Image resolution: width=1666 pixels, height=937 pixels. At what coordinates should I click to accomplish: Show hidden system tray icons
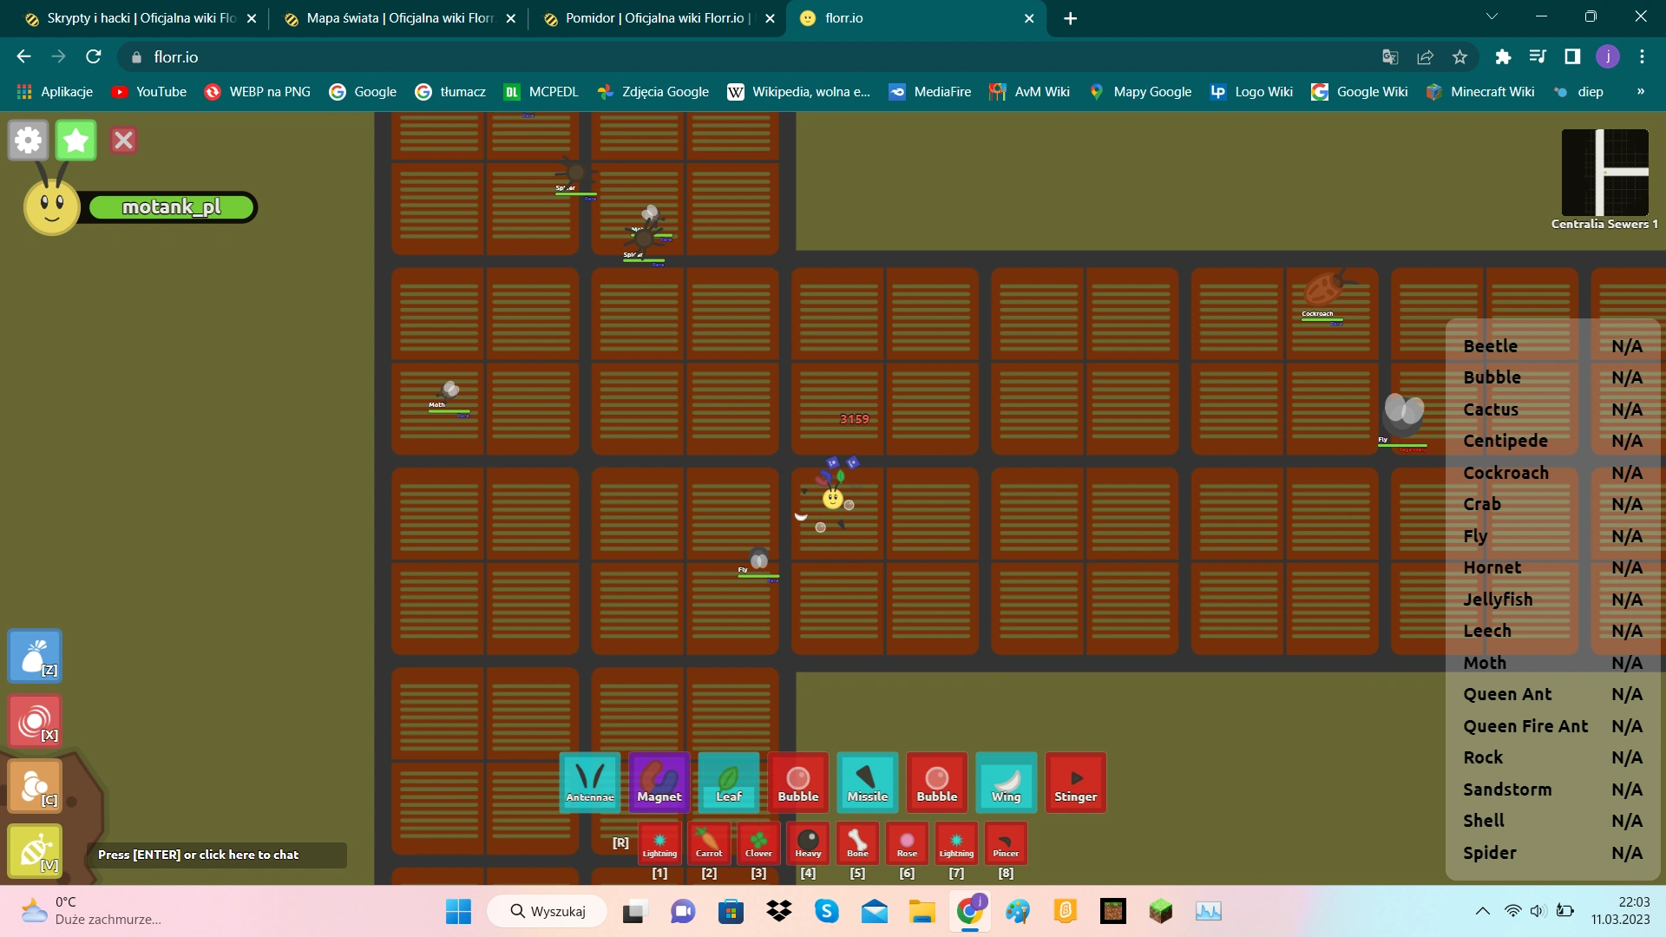coord(1482,911)
